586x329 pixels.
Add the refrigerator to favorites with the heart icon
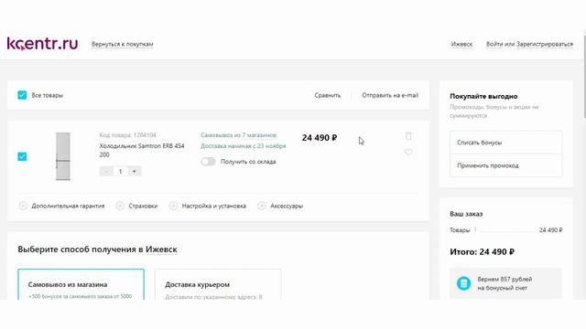click(x=408, y=152)
